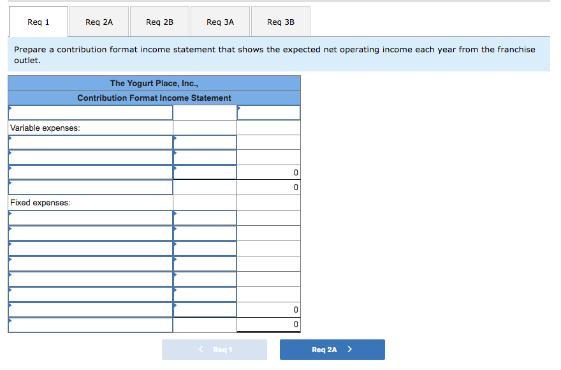
Task: Open the first row label dropdown above Variable expenses
Action: 91,113
